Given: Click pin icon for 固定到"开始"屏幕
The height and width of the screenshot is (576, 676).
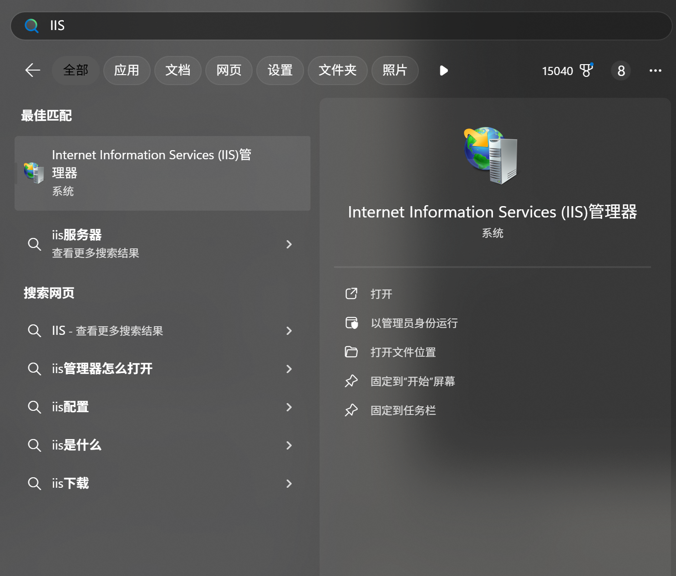Looking at the screenshot, I should click(351, 381).
